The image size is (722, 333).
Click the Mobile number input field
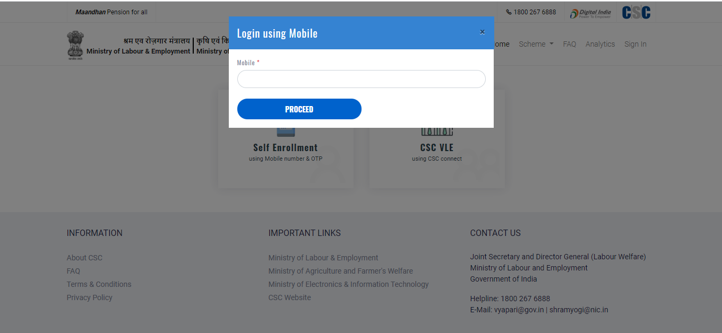point(361,79)
